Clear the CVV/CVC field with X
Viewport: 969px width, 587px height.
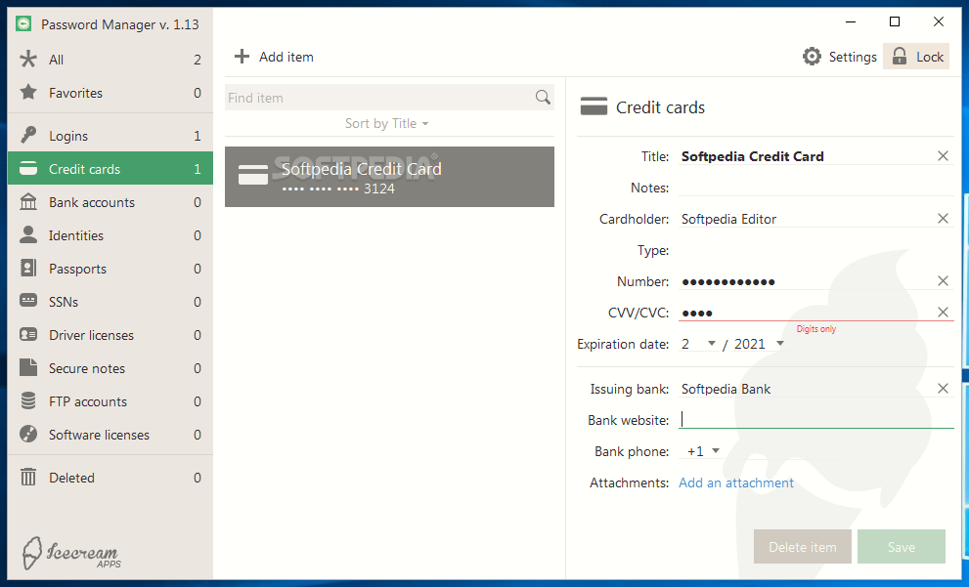[x=943, y=313]
